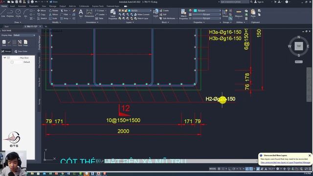Activate the Move command

(42, 11)
